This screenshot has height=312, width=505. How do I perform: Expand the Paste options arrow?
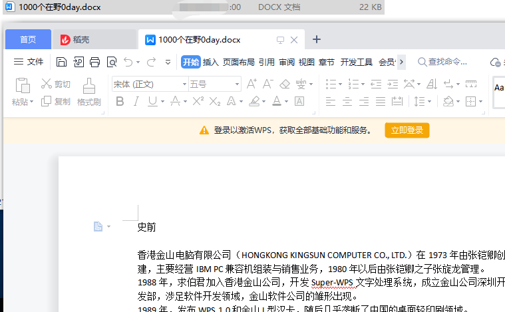[31, 102]
